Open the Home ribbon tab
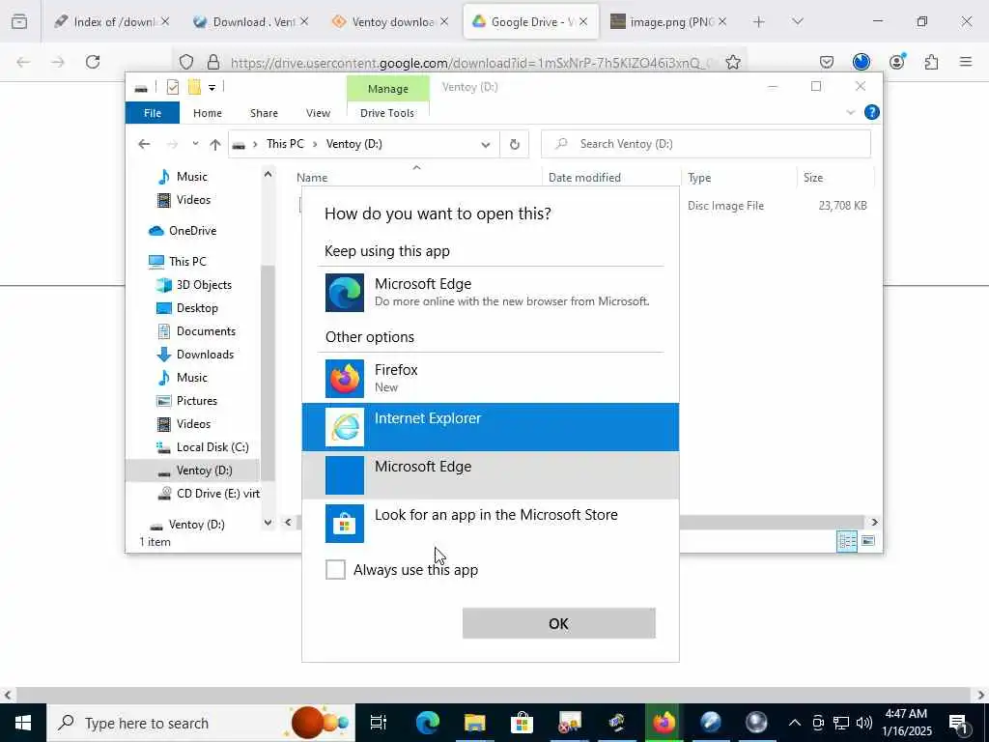The width and height of the screenshot is (989, 742). tap(208, 113)
